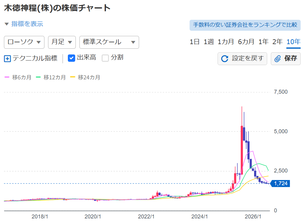Click the 2018/1 date axis label
This screenshot has width=304, height=223.
coord(40,217)
